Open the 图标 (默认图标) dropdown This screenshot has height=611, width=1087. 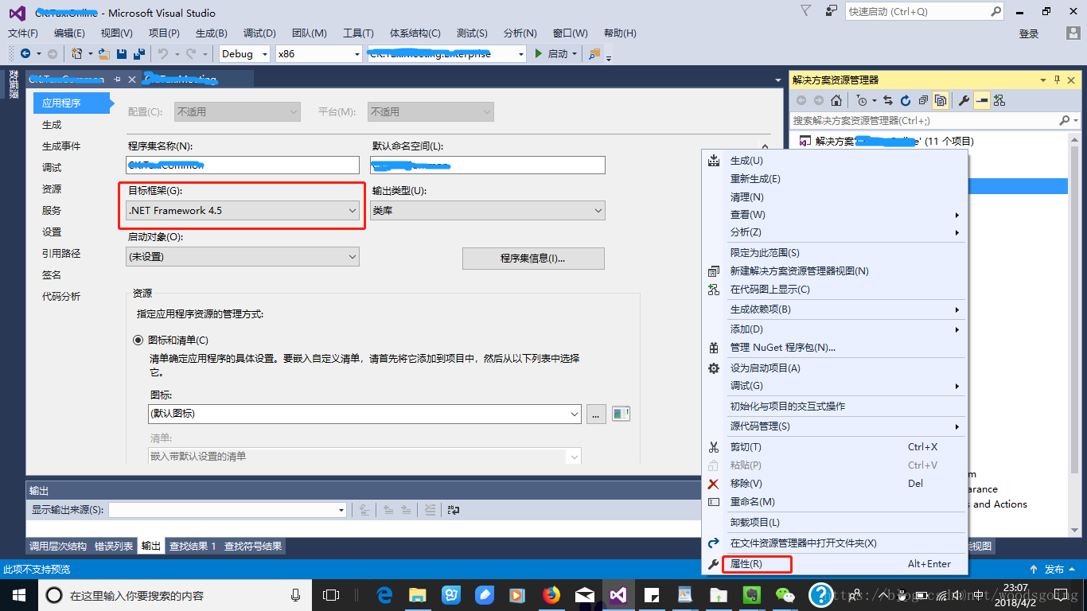pos(364,414)
